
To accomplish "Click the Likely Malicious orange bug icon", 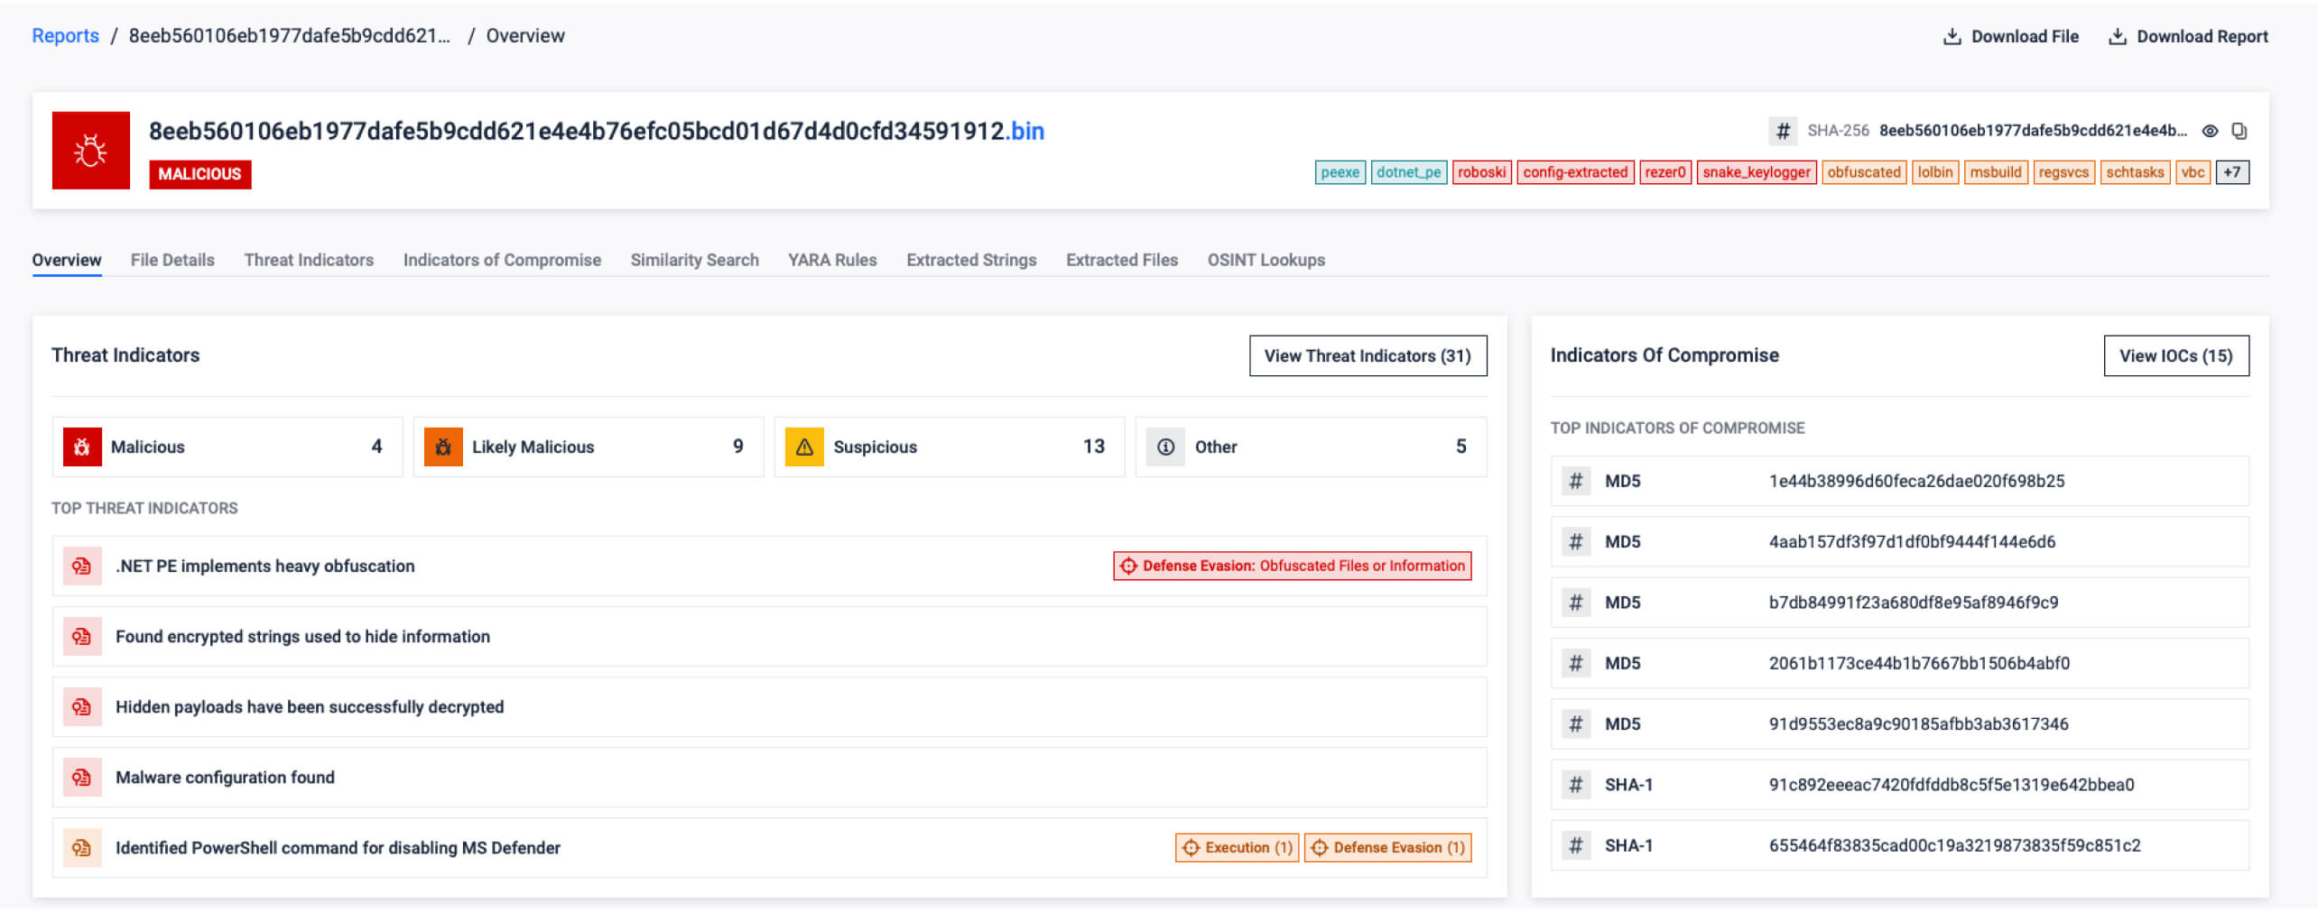I will (443, 447).
